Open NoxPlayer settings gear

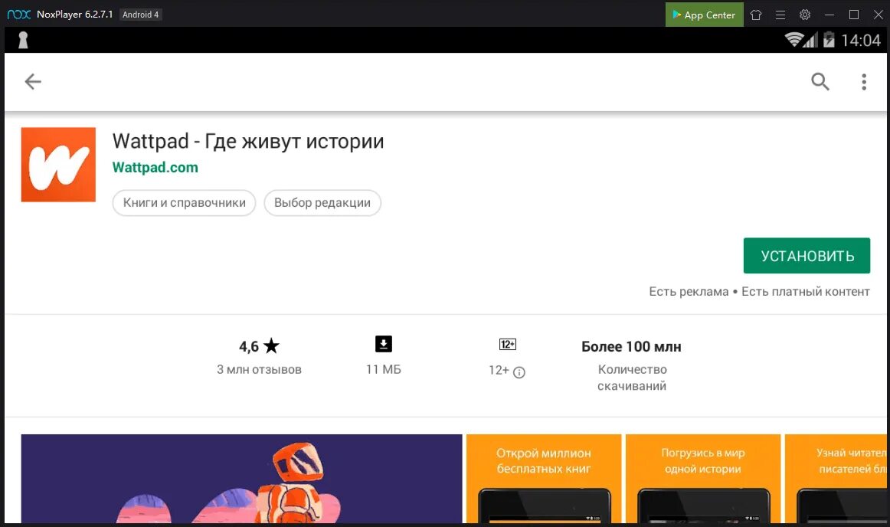click(805, 15)
